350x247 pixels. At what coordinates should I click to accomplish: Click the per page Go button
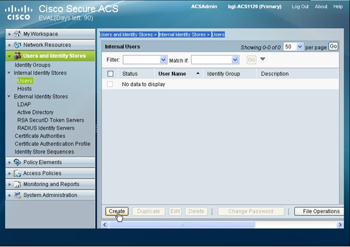[x=333, y=46]
